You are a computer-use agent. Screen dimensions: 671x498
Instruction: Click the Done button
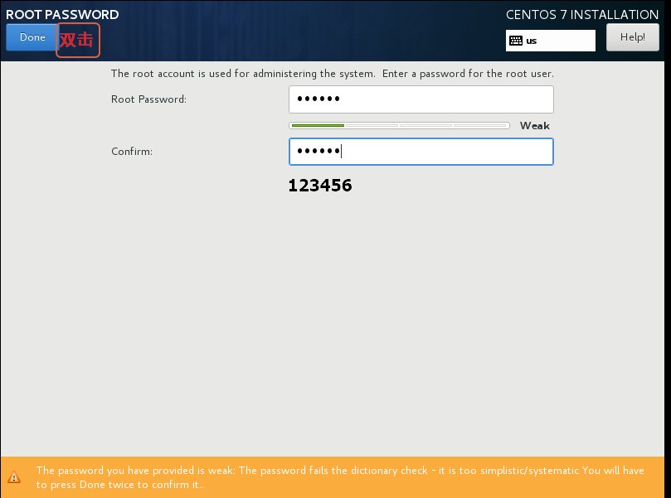[32, 37]
